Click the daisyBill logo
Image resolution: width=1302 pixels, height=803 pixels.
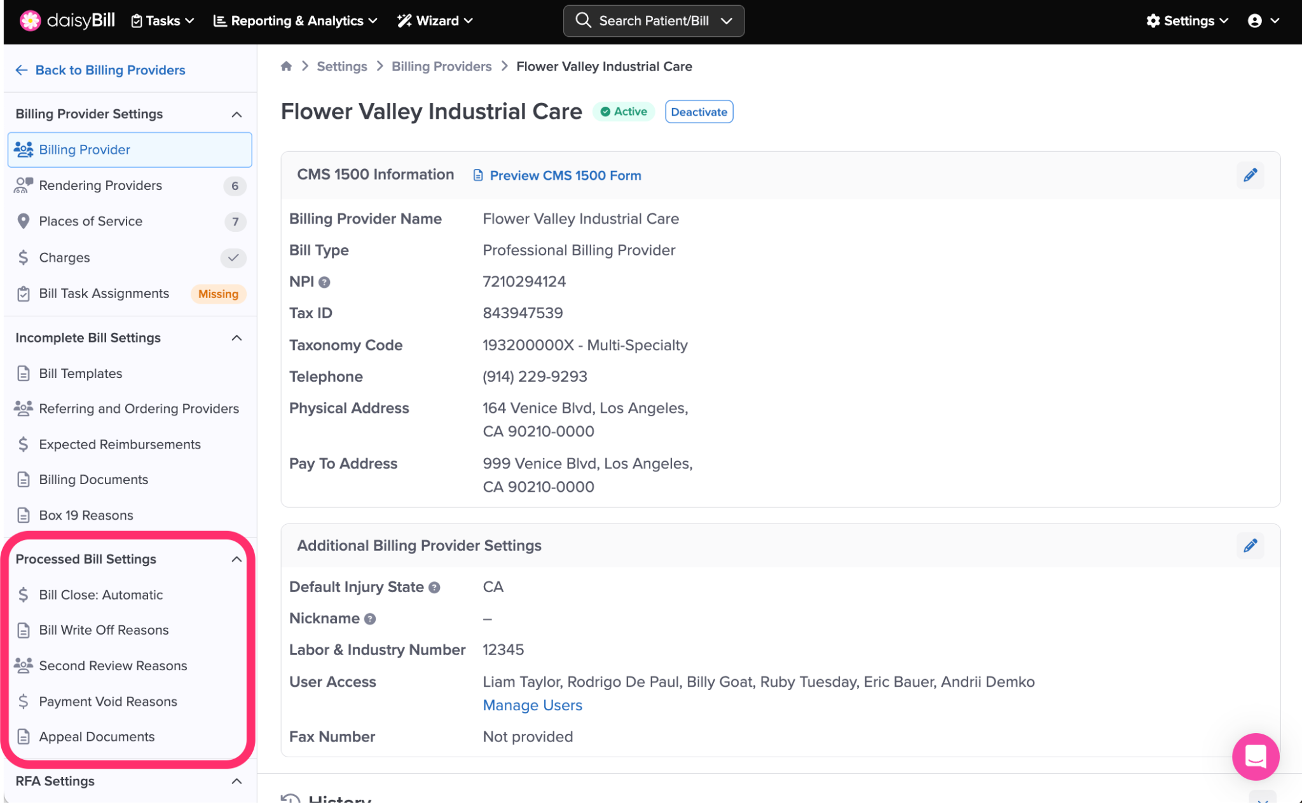click(67, 20)
